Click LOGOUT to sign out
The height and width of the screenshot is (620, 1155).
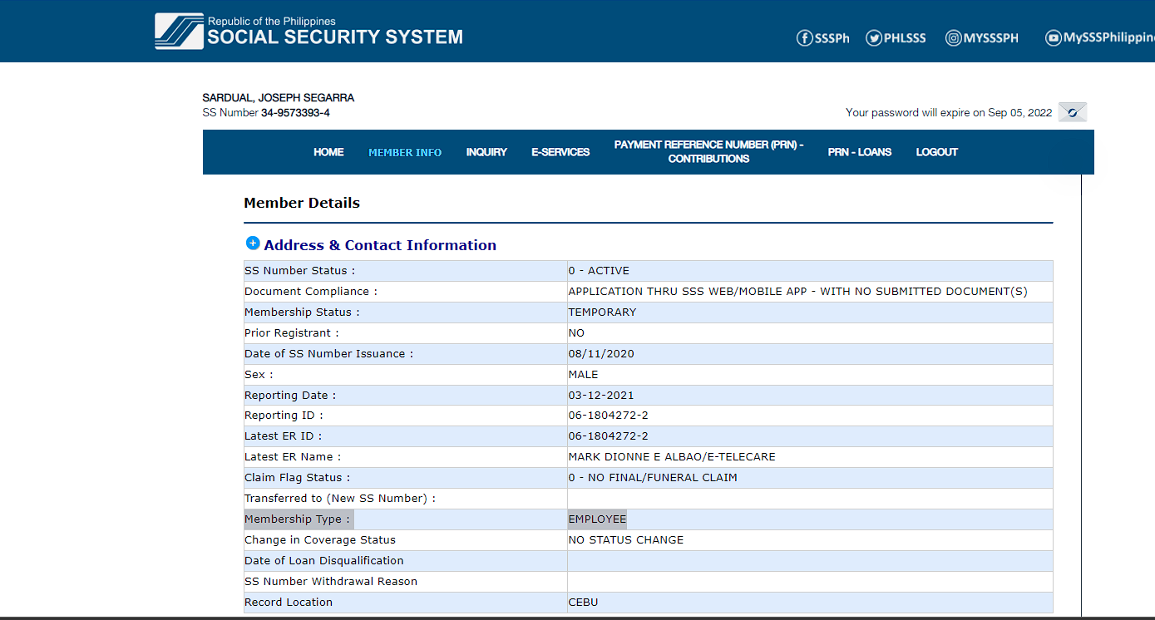[936, 152]
